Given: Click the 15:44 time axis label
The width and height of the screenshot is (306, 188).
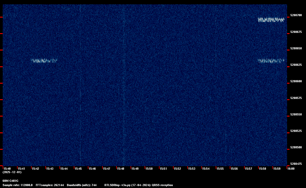Looking at the screenshot, I should pyautogui.click(x=64, y=169).
